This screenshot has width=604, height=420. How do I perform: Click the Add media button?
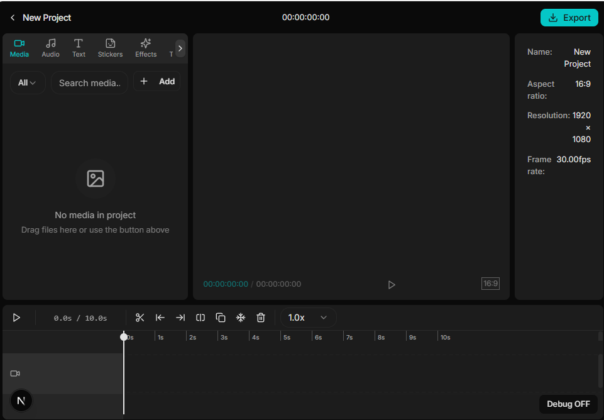click(x=157, y=81)
